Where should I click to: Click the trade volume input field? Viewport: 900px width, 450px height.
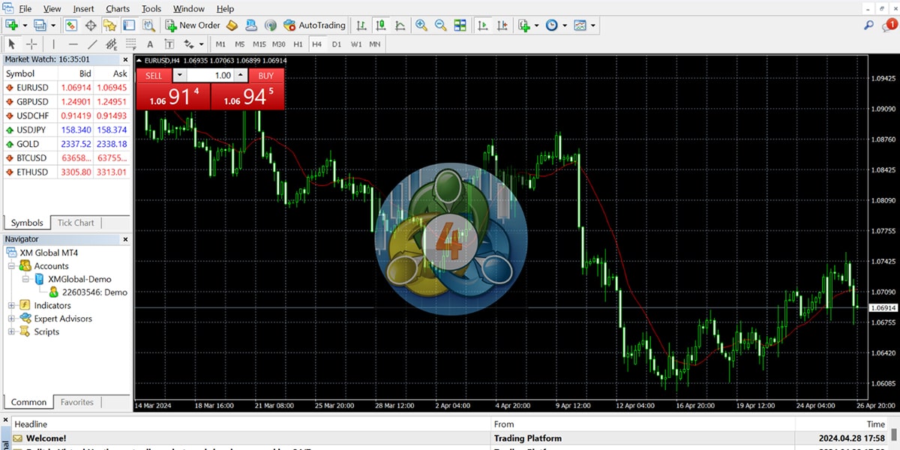(210, 76)
